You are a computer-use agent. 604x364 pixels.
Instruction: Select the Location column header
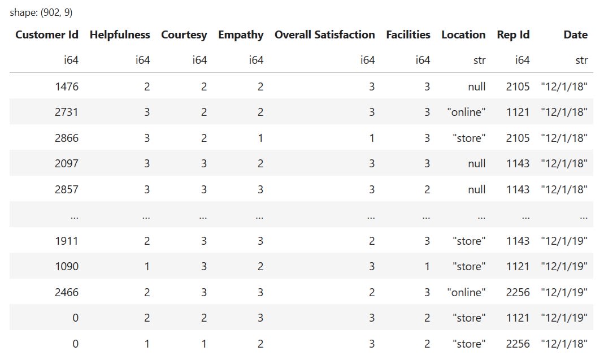463,34
